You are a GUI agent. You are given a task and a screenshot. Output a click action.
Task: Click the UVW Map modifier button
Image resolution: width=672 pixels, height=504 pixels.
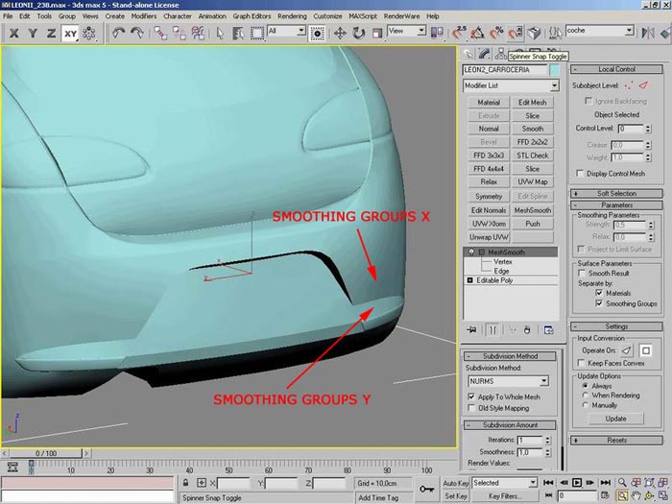click(x=532, y=181)
